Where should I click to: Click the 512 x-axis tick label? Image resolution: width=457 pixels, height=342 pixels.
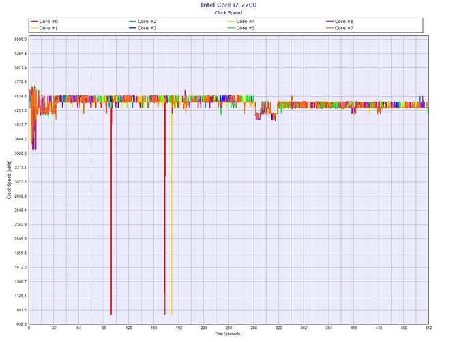click(x=428, y=328)
